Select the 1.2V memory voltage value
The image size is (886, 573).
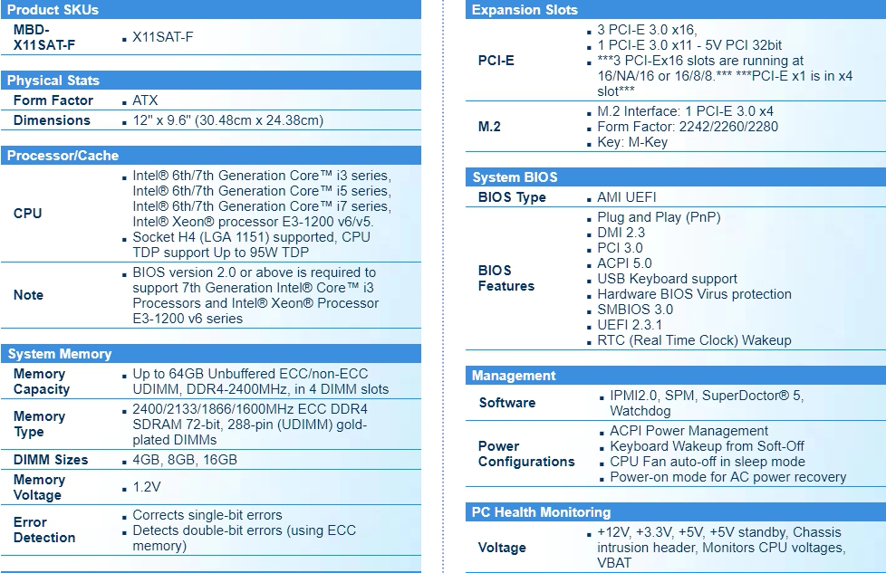pyautogui.click(x=146, y=488)
